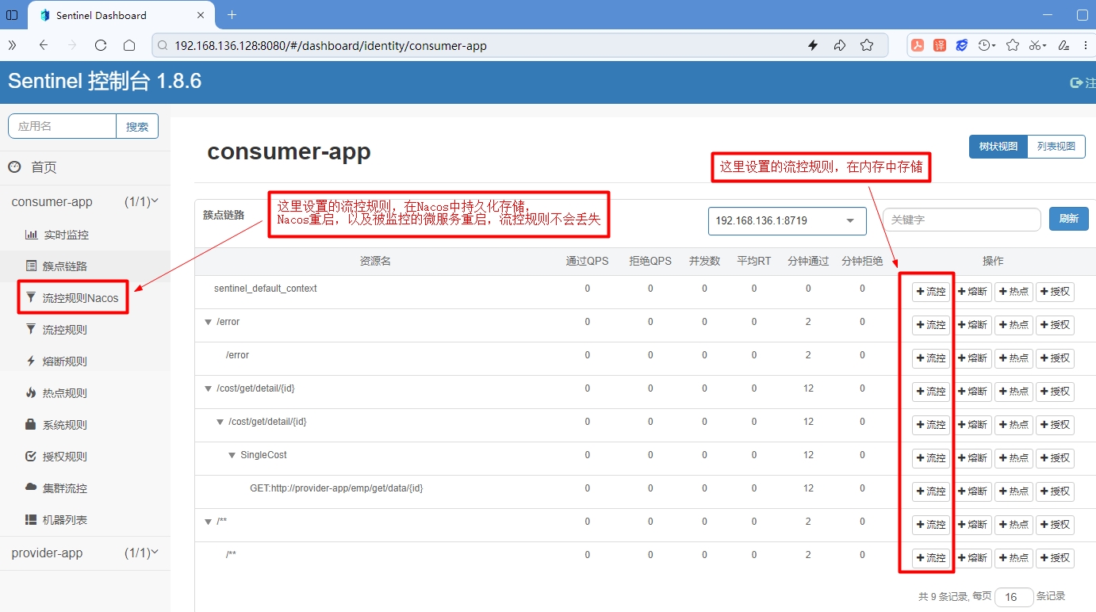Toggle the browser sidebar panel icon

[x=12, y=15]
